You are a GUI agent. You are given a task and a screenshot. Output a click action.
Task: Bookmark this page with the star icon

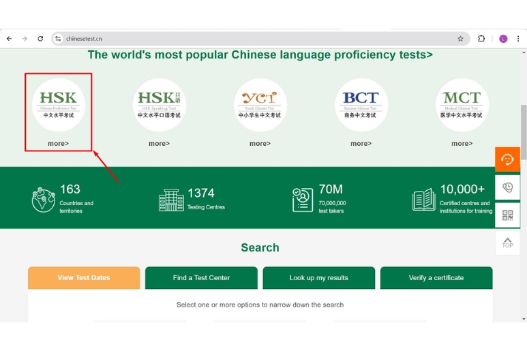(x=460, y=39)
